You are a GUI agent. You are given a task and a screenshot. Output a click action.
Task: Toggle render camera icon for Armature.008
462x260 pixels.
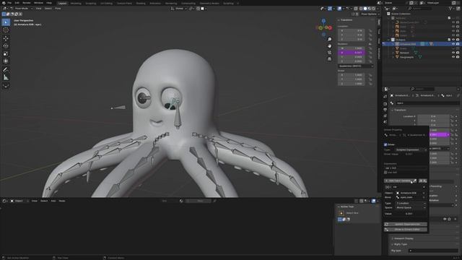(458, 44)
